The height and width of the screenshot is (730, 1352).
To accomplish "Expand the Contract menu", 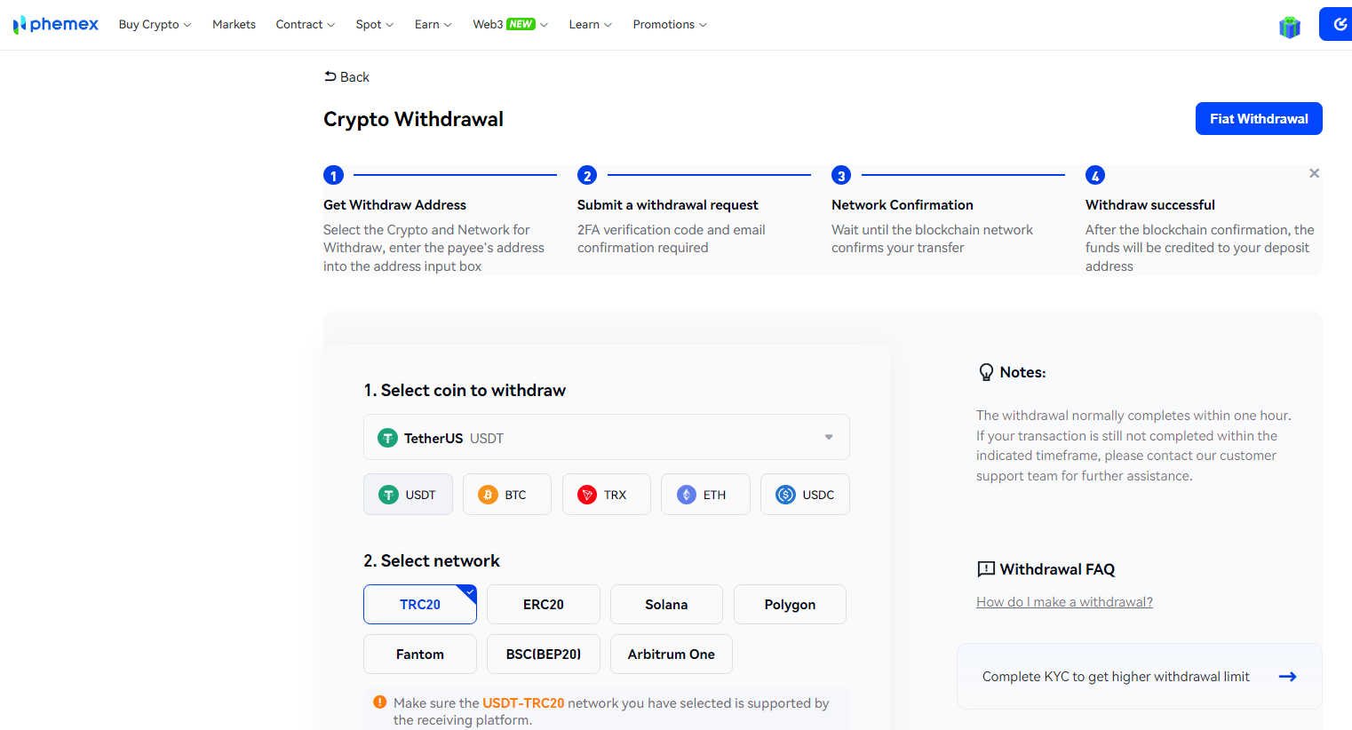I will (x=306, y=24).
